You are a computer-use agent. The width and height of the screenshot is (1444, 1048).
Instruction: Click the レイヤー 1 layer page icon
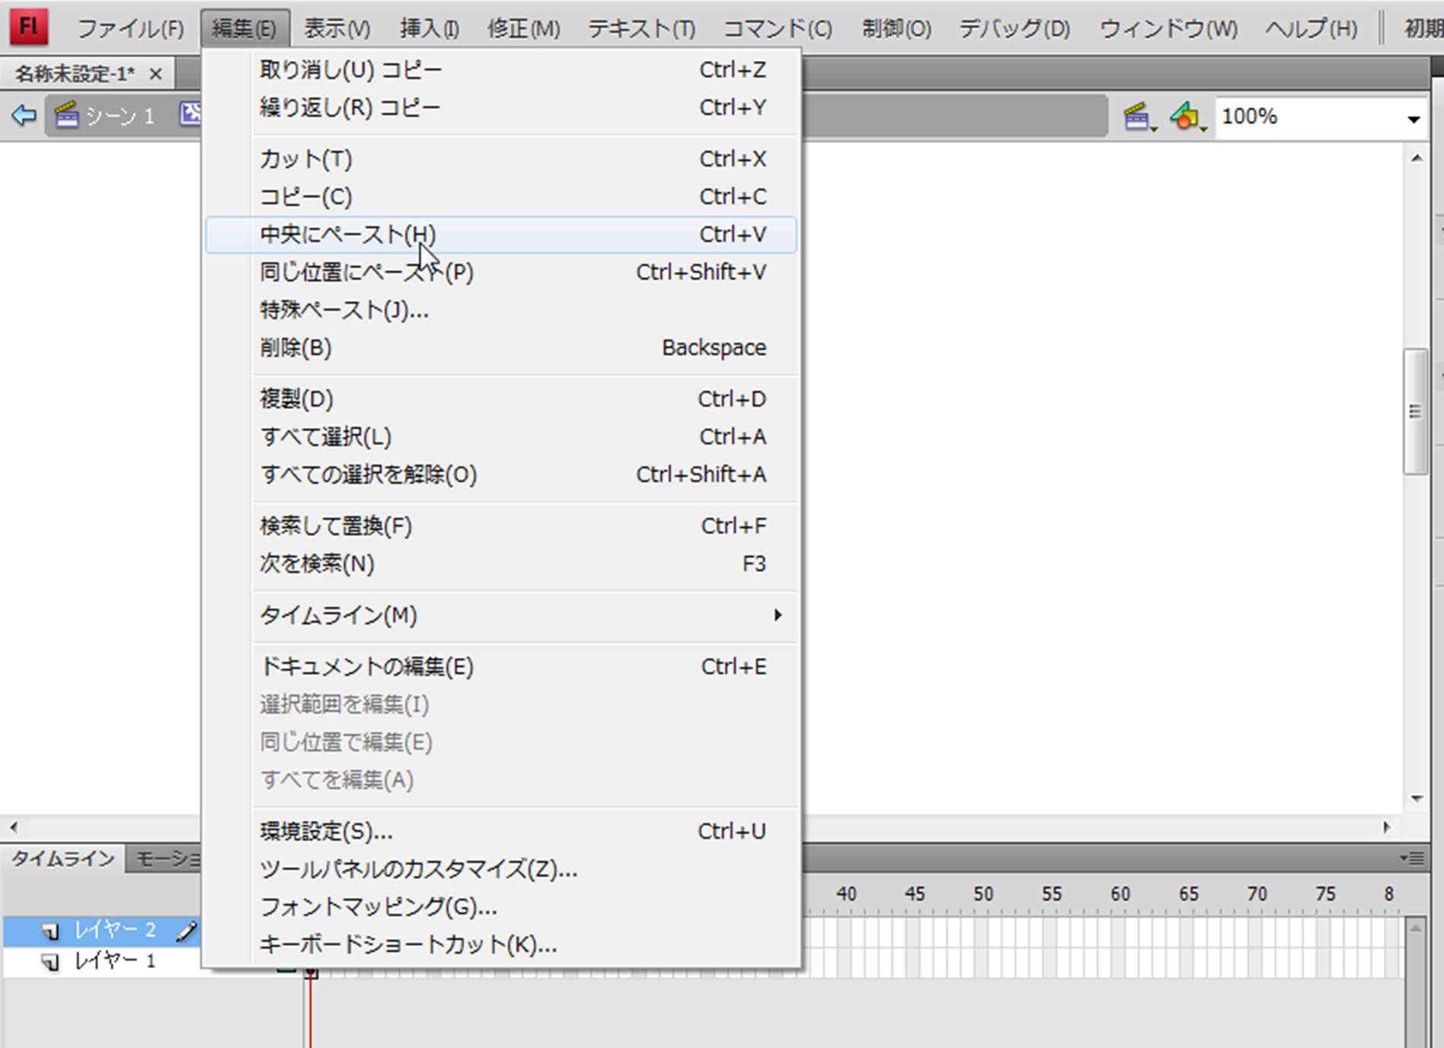tap(50, 962)
